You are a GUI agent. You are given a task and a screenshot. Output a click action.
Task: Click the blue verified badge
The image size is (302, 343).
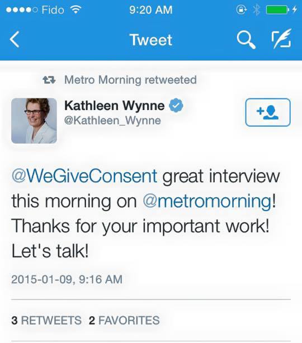pos(176,106)
